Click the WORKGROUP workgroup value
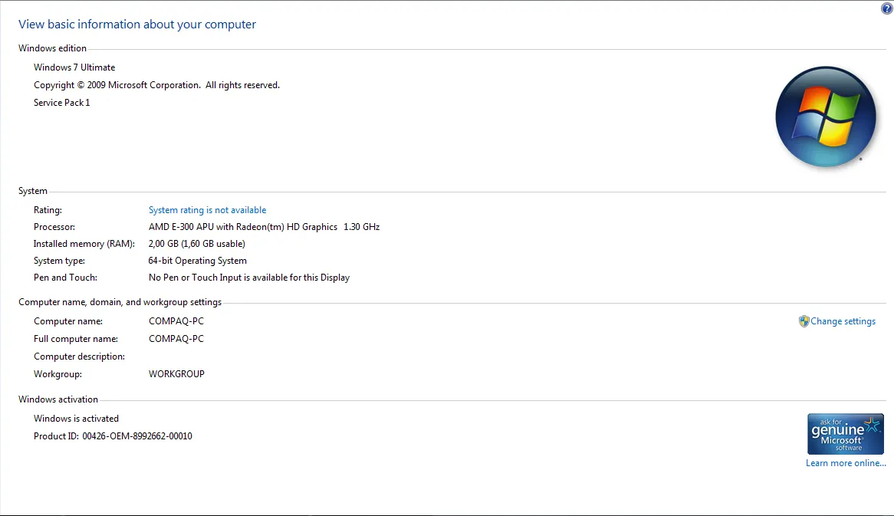This screenshot has height=516, width=894. coord(176,374)
